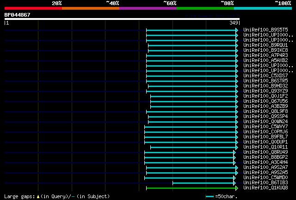Select the UniRef100_Q9SSP4 hit label
This screenshot has width=296, height=200.
pyautogui.click(x=265, y=117)
